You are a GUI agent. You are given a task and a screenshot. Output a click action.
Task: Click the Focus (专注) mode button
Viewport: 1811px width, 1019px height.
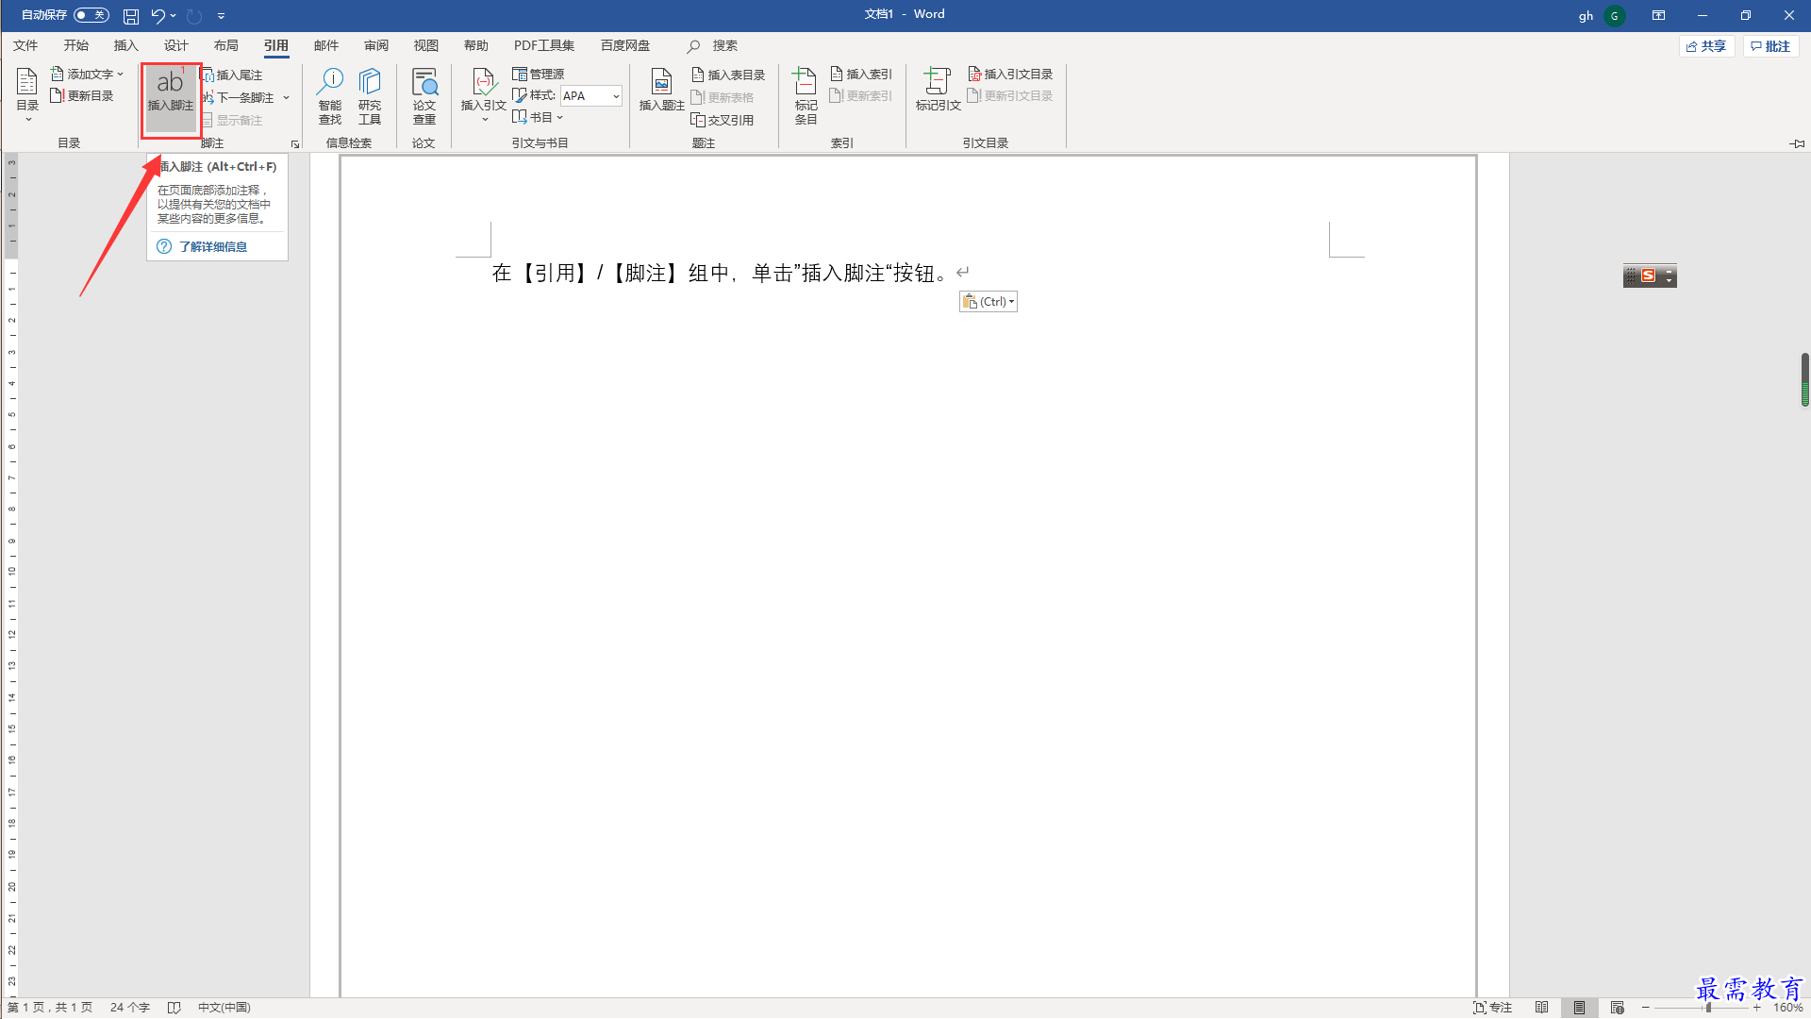click(x=1492, y=1008)
